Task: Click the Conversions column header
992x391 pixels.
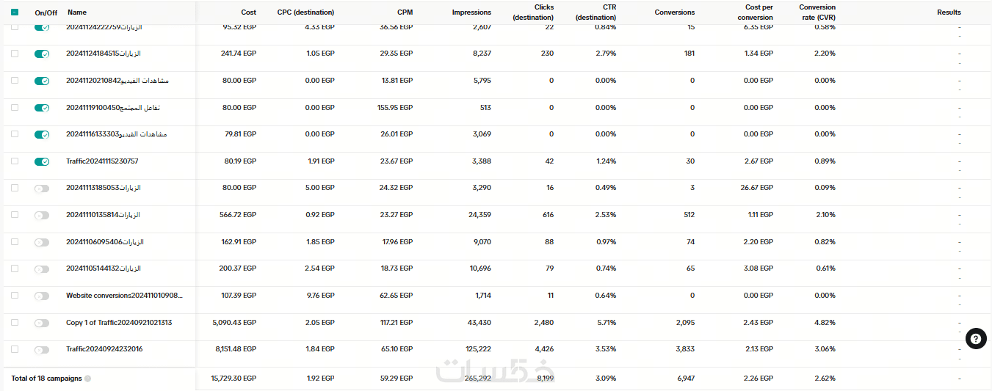Action: pos(674,12)
